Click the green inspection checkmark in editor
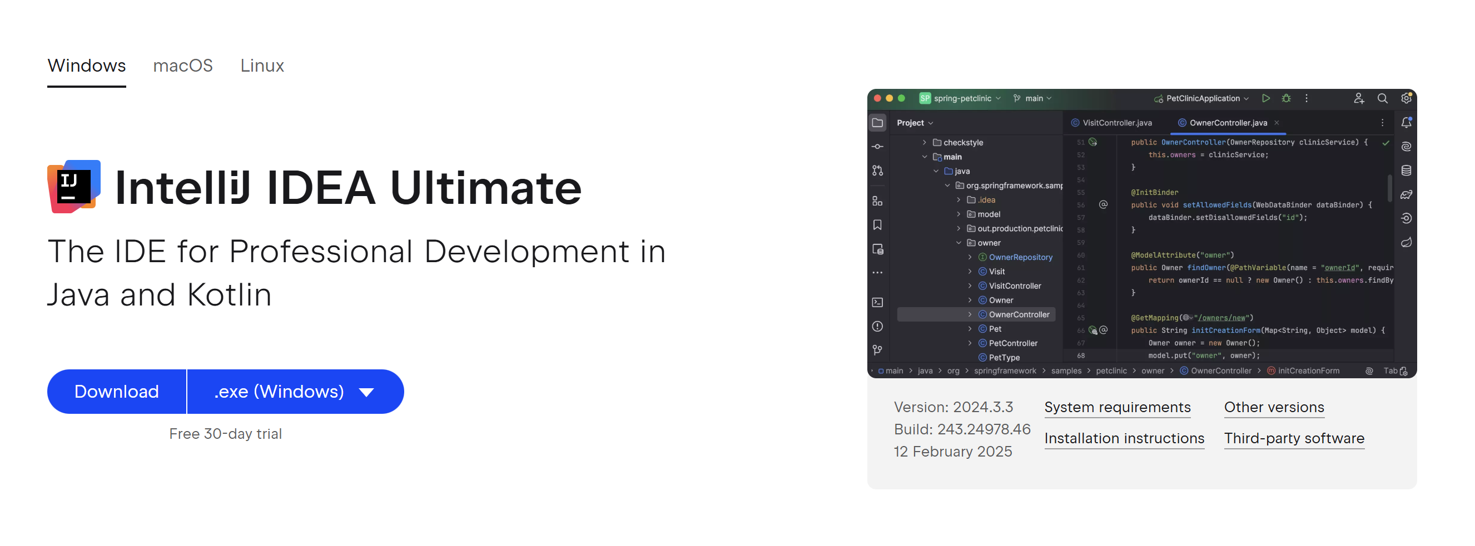 (1385, 143)
